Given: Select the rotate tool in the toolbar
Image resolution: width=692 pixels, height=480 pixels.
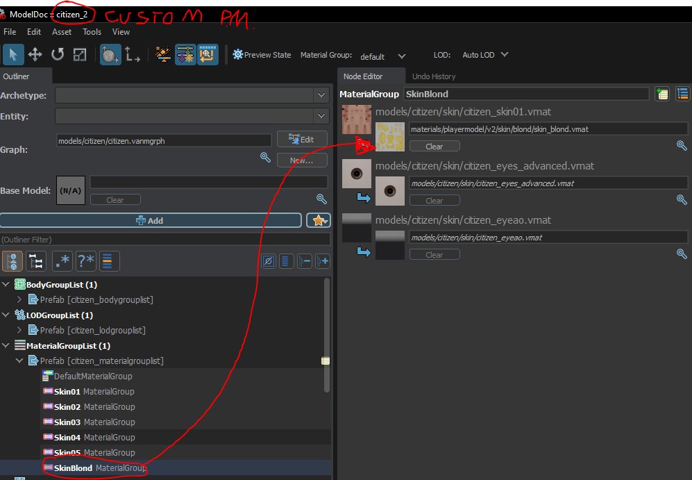Looking at the screenshot, I should (x=57, y=54).
